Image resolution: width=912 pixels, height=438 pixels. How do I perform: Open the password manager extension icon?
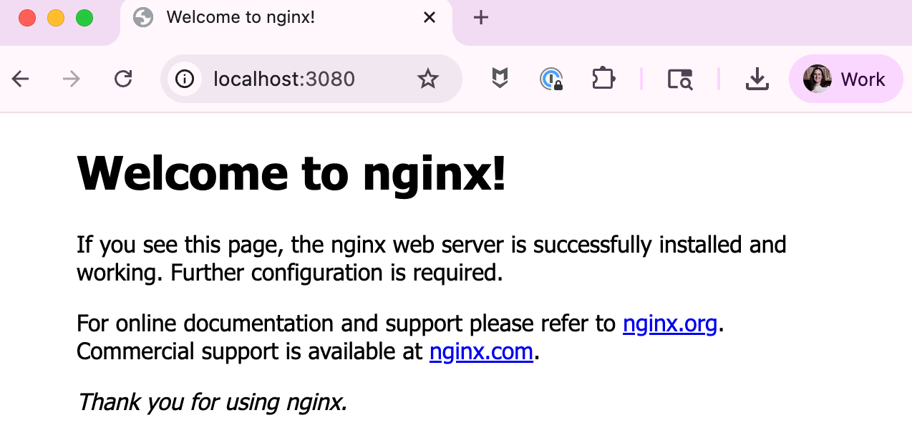click(551, 79)
